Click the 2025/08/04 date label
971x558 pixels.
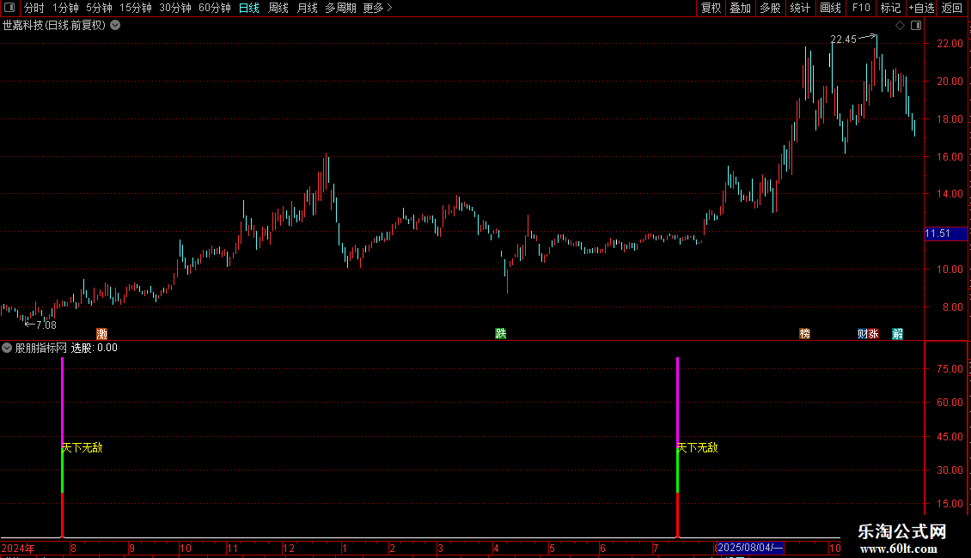pyautogui.click(x=749, y=548)
